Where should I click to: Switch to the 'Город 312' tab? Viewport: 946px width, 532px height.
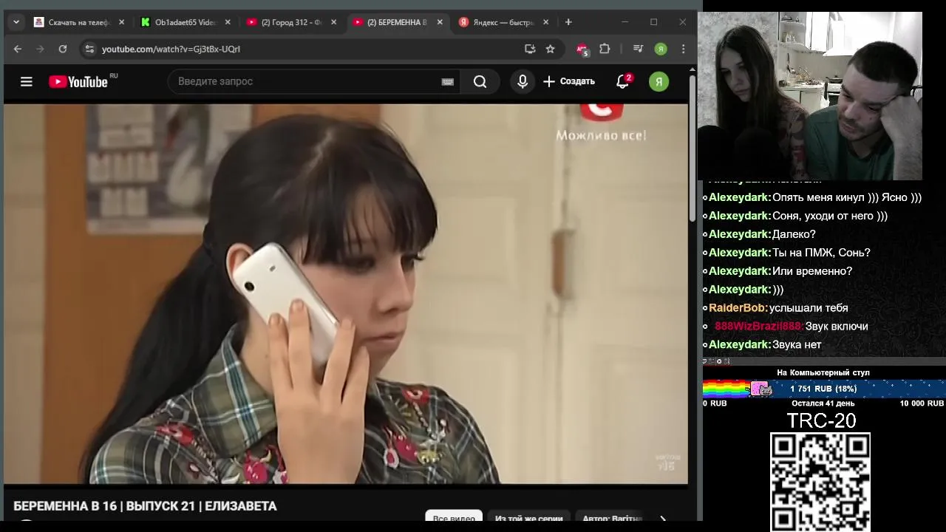(291, 22)
